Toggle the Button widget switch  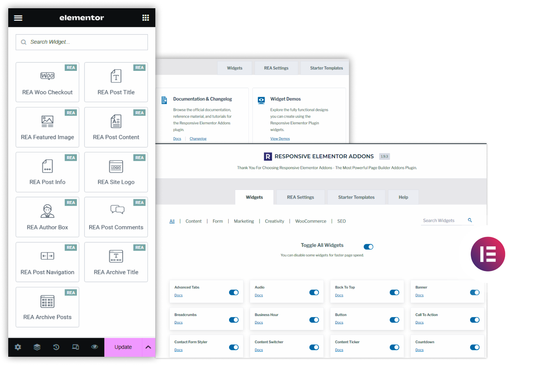click(394, 320)
